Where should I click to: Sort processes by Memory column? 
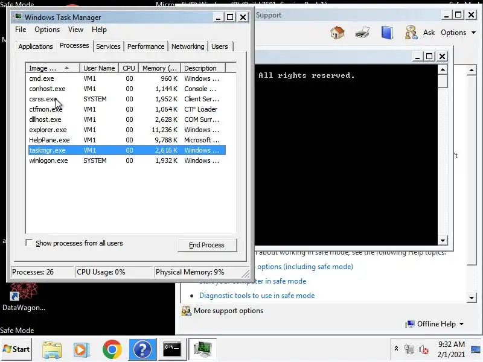click(159, 68)
